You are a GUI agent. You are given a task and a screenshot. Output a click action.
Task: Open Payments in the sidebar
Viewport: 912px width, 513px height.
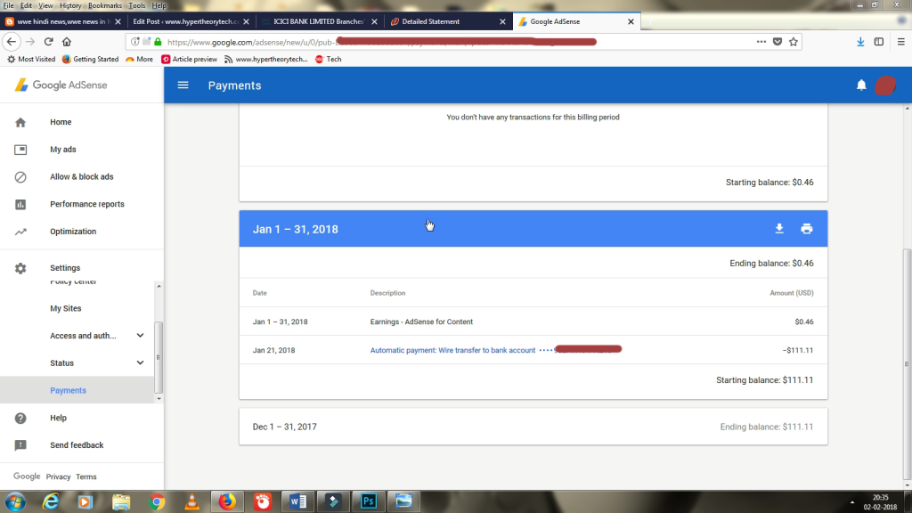click(68, 390)
